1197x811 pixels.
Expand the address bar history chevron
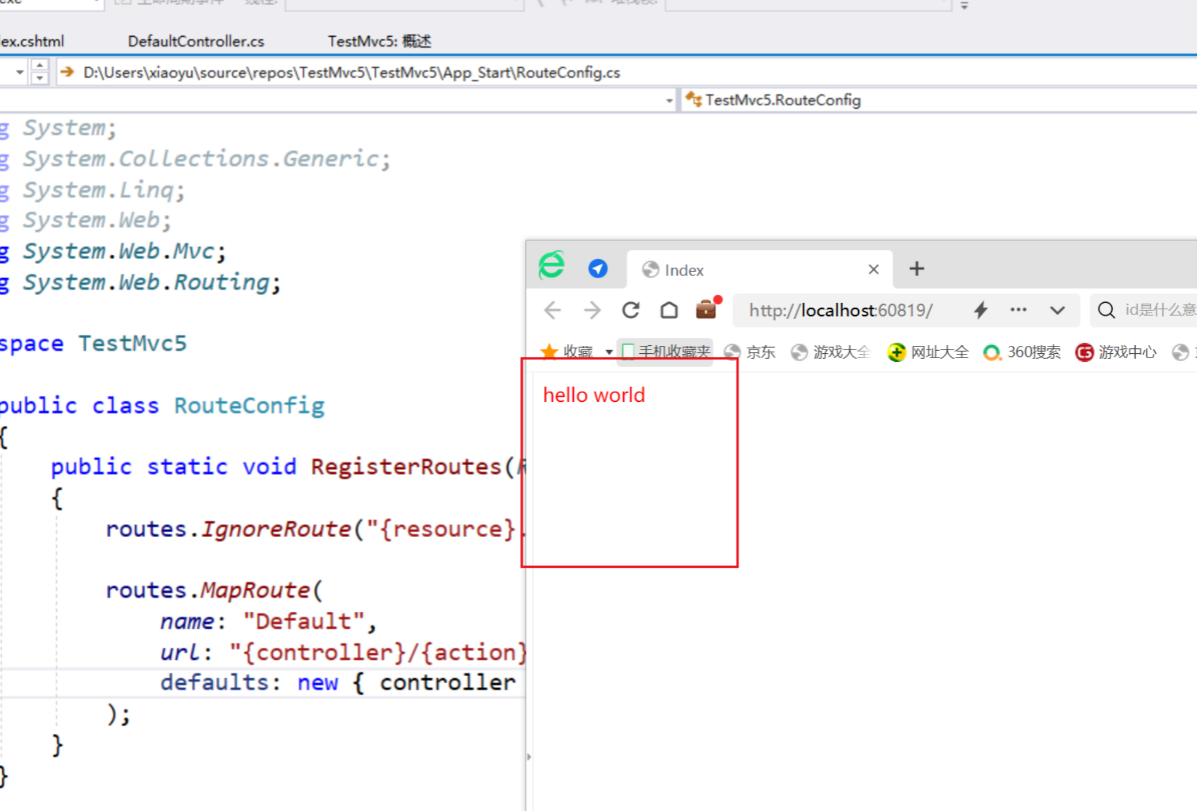coord(1057,310)
